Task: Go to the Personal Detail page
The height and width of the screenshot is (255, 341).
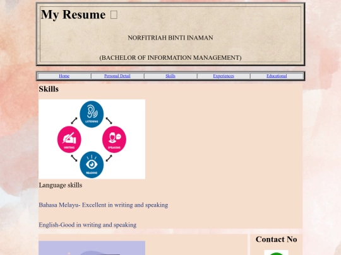Action: [x=117, y=76]
